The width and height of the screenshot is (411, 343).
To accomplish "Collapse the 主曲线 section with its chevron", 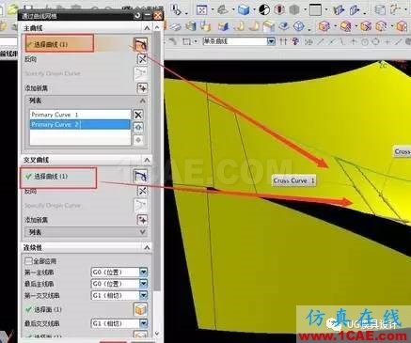I will (x=147, y=28).
